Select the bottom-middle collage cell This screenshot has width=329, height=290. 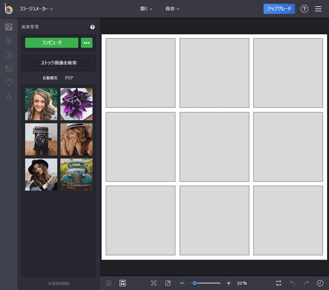tap(215, 221)
